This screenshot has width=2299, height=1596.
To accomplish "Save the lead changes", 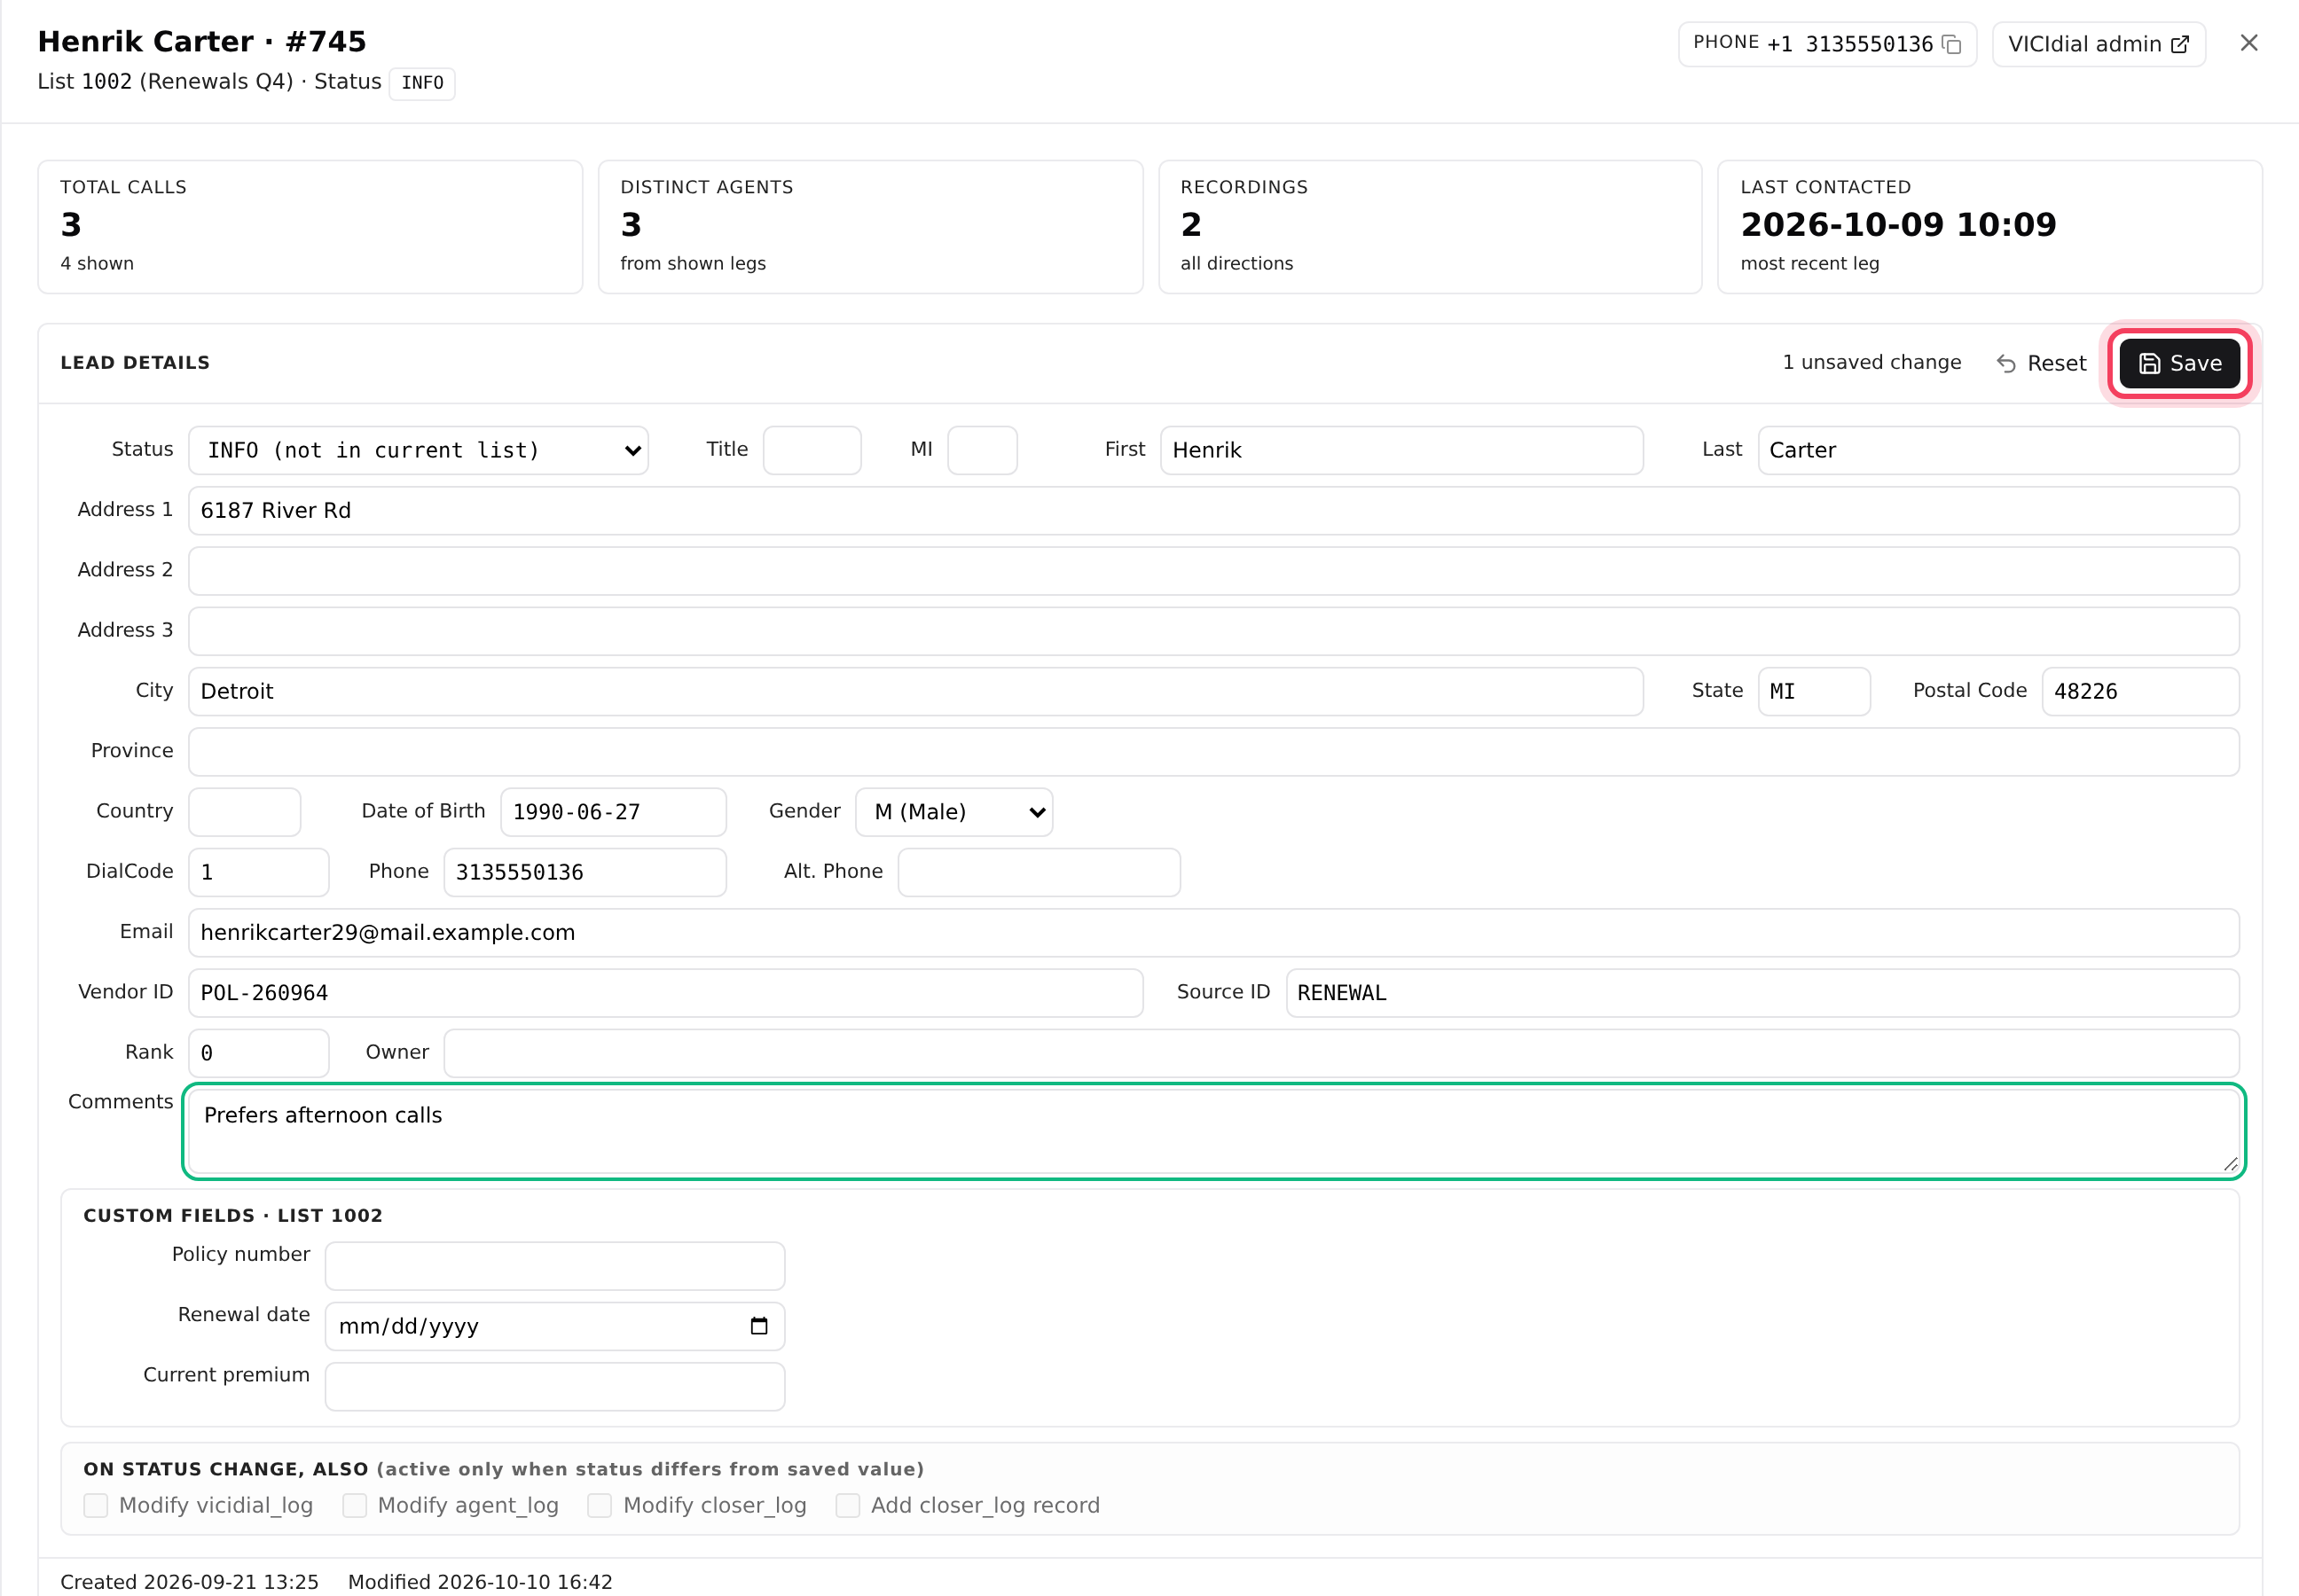I will point(2179,363).
